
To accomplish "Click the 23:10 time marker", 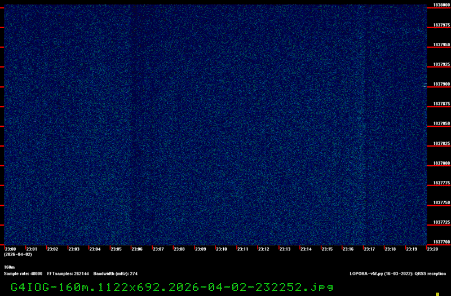I will click(x=222, y=249).
